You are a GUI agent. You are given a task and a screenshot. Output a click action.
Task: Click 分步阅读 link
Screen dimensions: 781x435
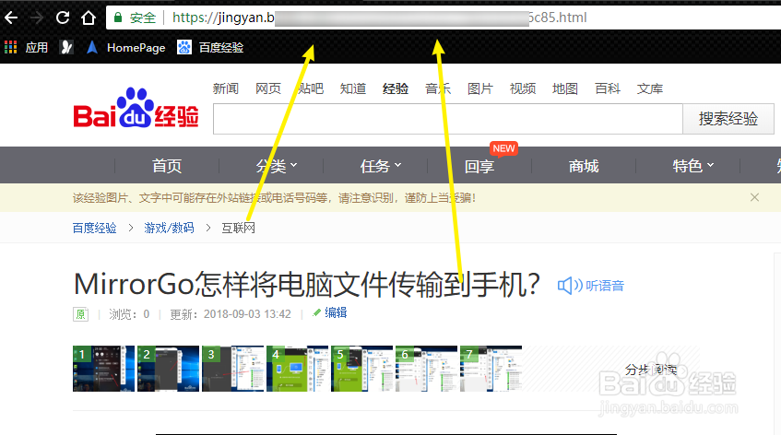650,370
